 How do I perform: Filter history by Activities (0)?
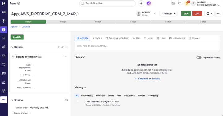(87, 96)
